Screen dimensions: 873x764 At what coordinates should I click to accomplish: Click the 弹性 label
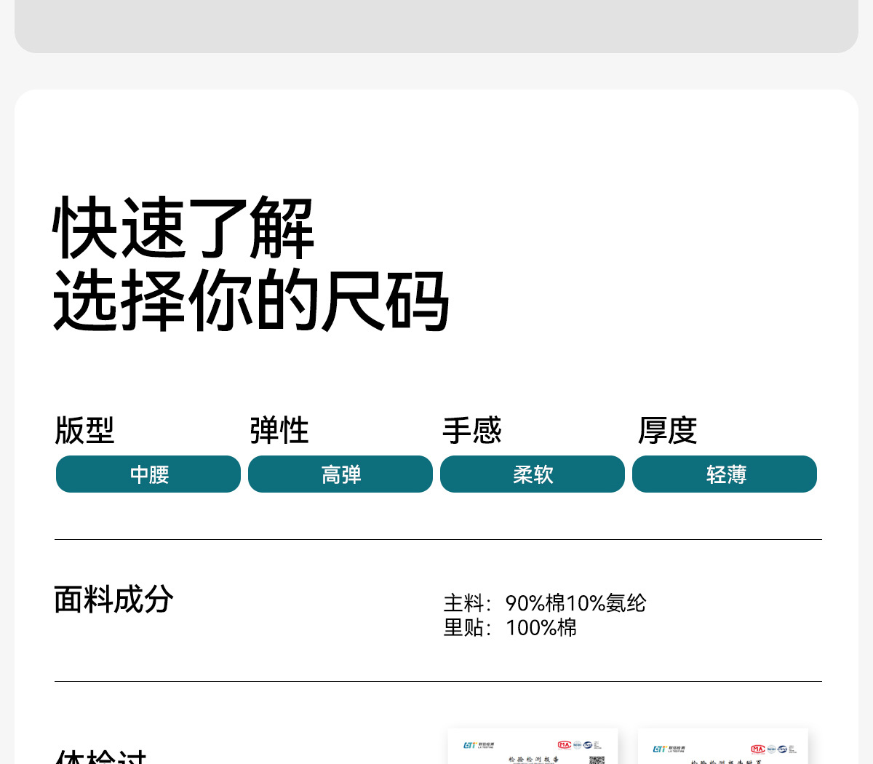point(279,430)
